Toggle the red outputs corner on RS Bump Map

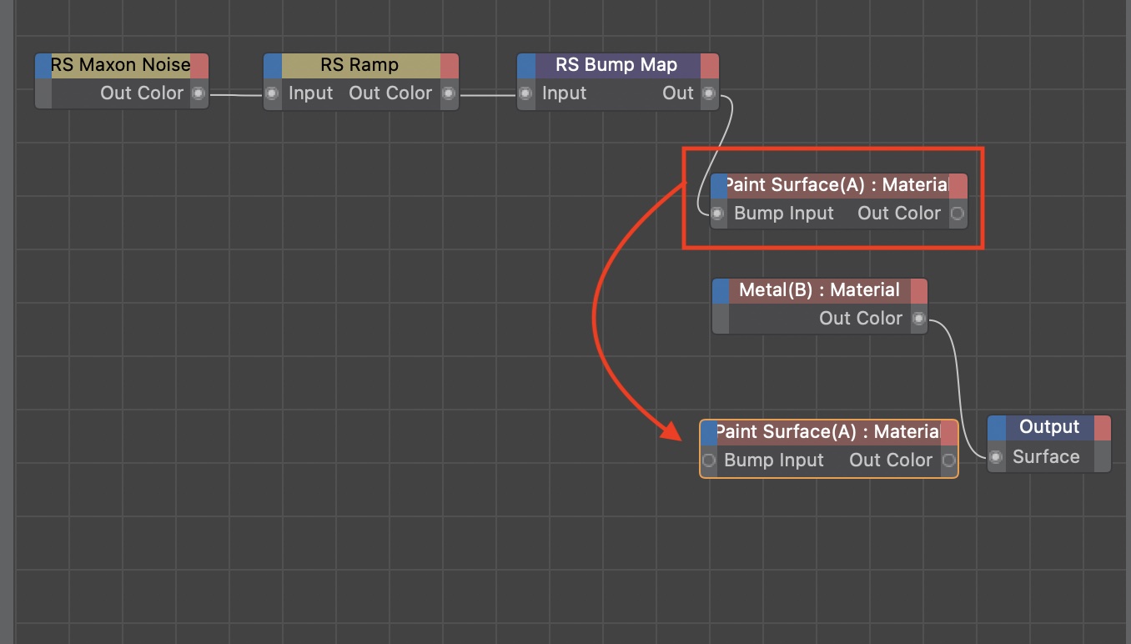coord(709,66)
